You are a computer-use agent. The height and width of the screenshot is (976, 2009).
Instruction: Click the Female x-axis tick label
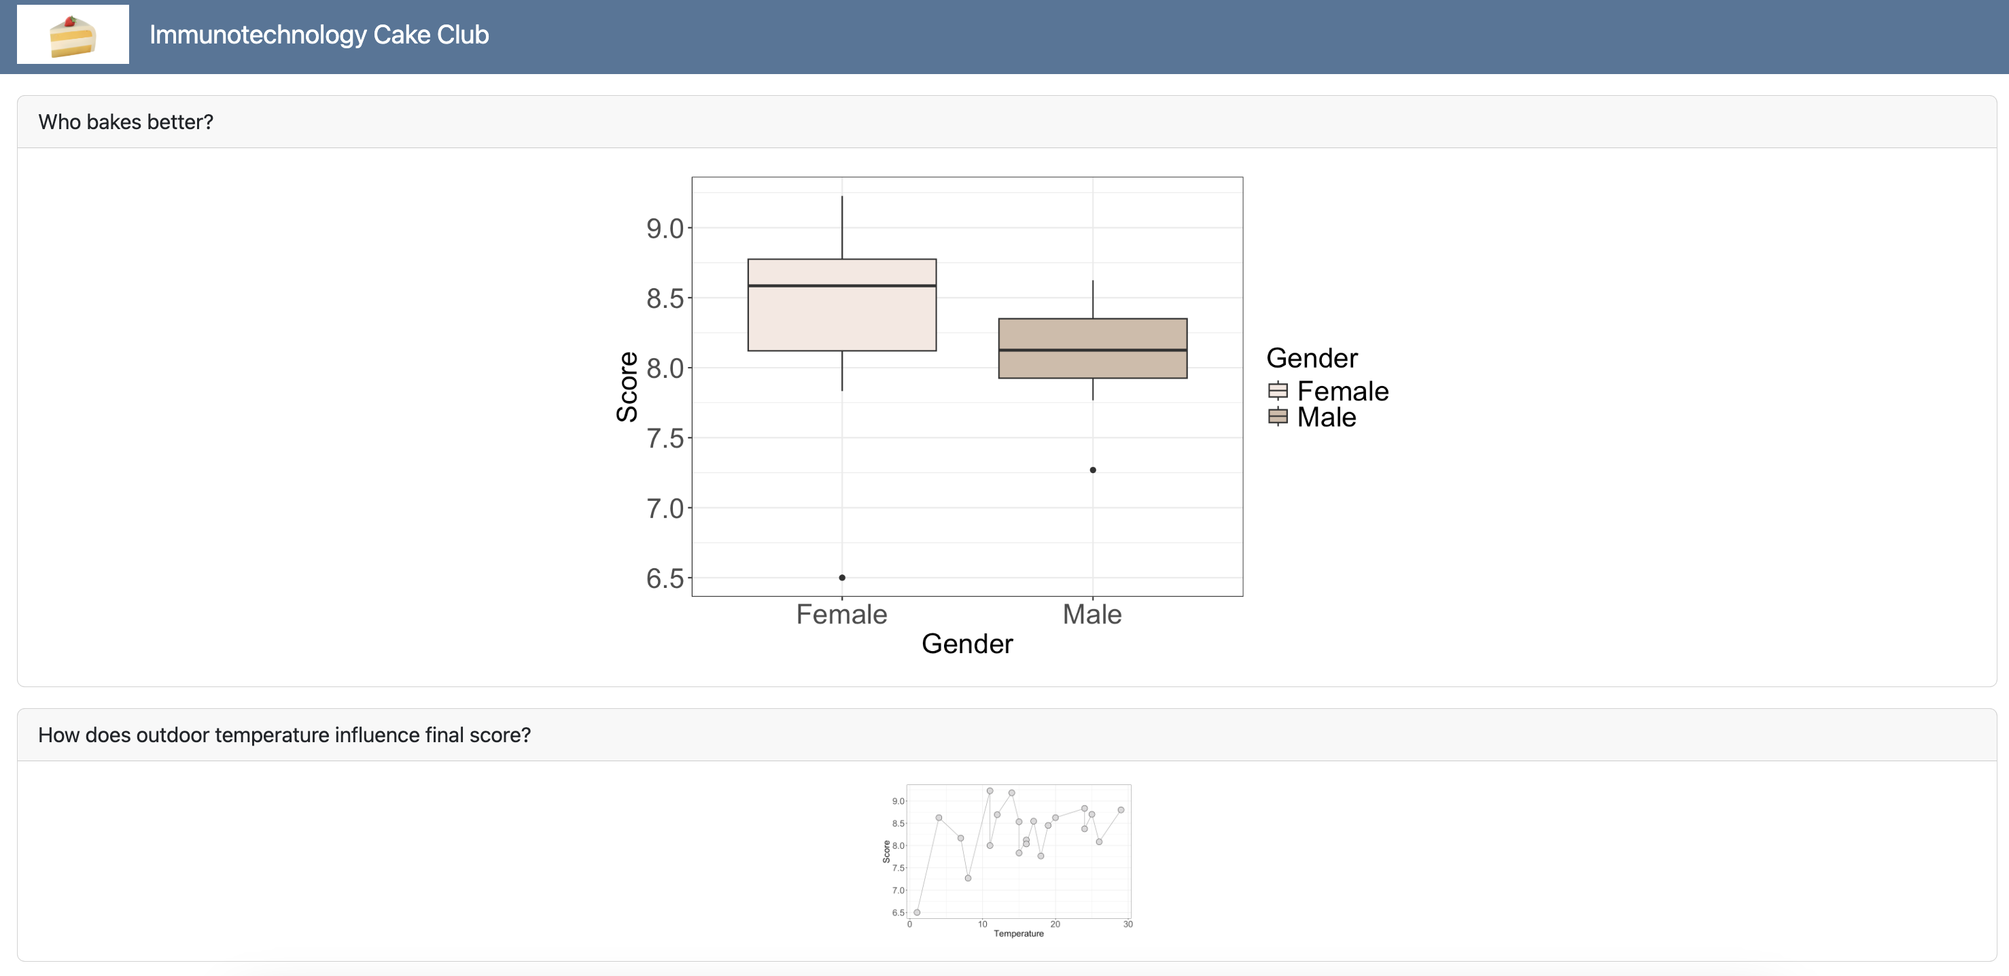(841, 615)
